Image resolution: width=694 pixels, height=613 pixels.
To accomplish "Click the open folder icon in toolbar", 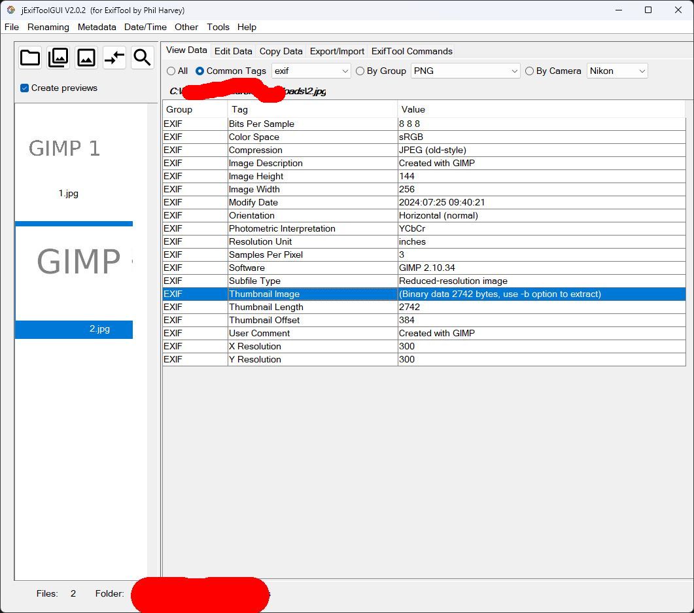I will 30,58.
